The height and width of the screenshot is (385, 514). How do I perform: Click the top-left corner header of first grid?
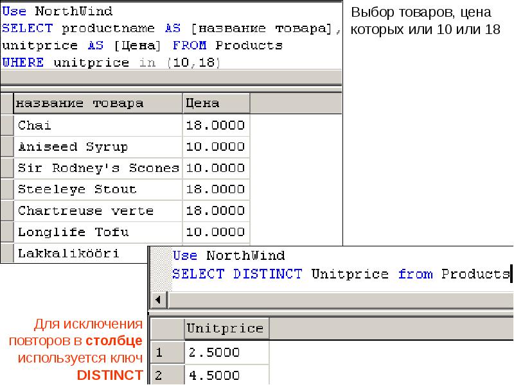point(7,103)
